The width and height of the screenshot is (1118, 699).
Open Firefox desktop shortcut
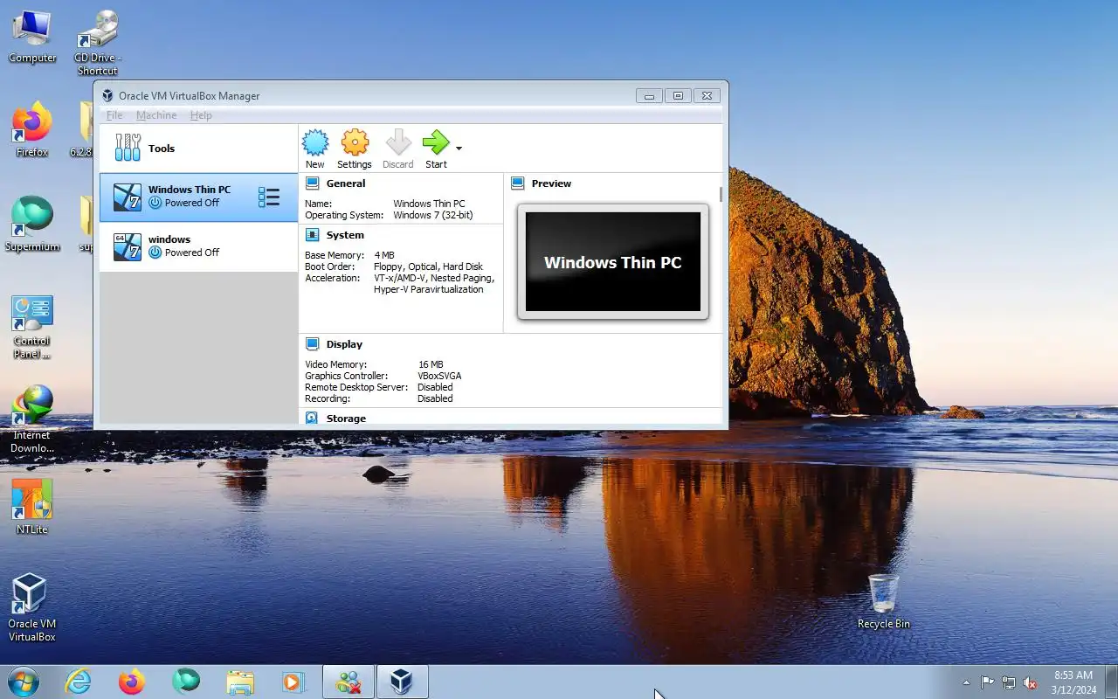(x=32, y=131)
